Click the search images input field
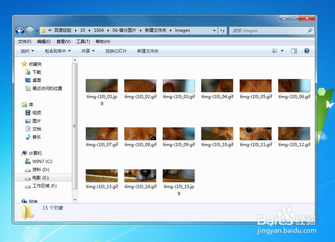The image size is (335, 242). 269,31
